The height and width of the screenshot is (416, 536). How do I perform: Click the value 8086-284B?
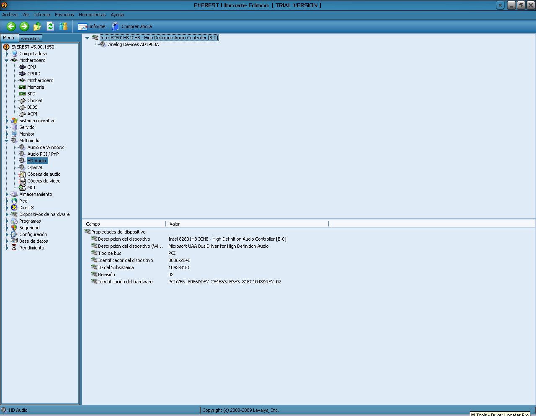179,260
